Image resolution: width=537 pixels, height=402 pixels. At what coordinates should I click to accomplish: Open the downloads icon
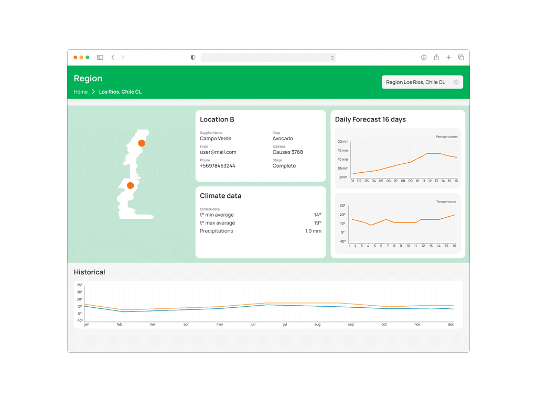coord(424,58)
